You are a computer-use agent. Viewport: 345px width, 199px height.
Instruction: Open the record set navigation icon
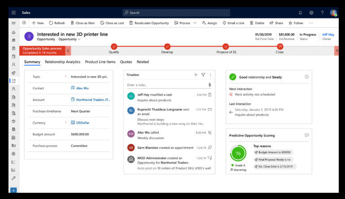pos(24,23)
